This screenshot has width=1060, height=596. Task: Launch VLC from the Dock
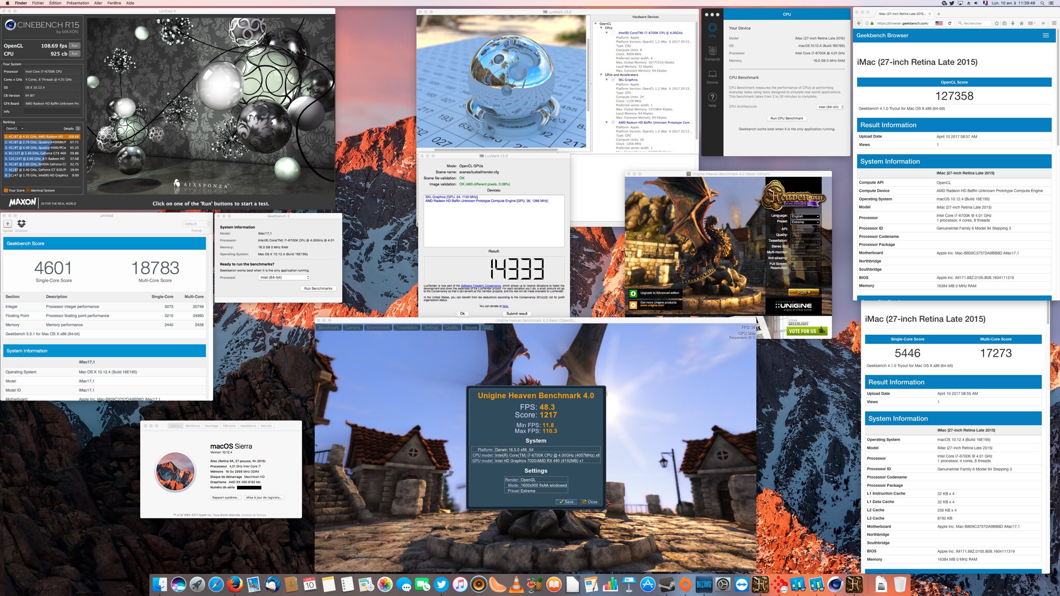[x=516, y=585]
